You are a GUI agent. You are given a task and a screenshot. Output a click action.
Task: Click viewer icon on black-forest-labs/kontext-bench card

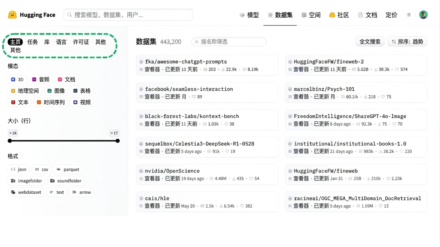click(141, 124)
